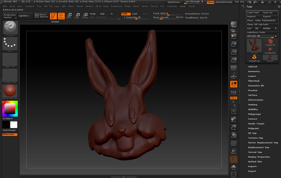The width and height of the screenshot is (281, 178).
Task: Click the right-shelf Scale view icon
Action: (234, 127)
